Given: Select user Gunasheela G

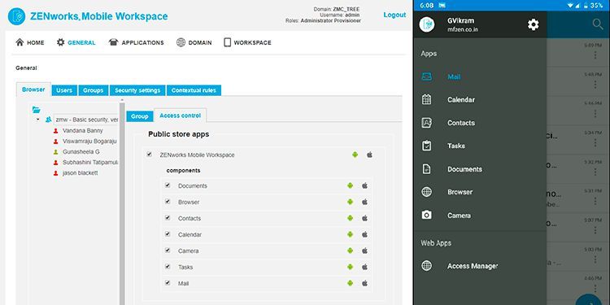Looking at the screenshot, I should (x=81, y=152).
